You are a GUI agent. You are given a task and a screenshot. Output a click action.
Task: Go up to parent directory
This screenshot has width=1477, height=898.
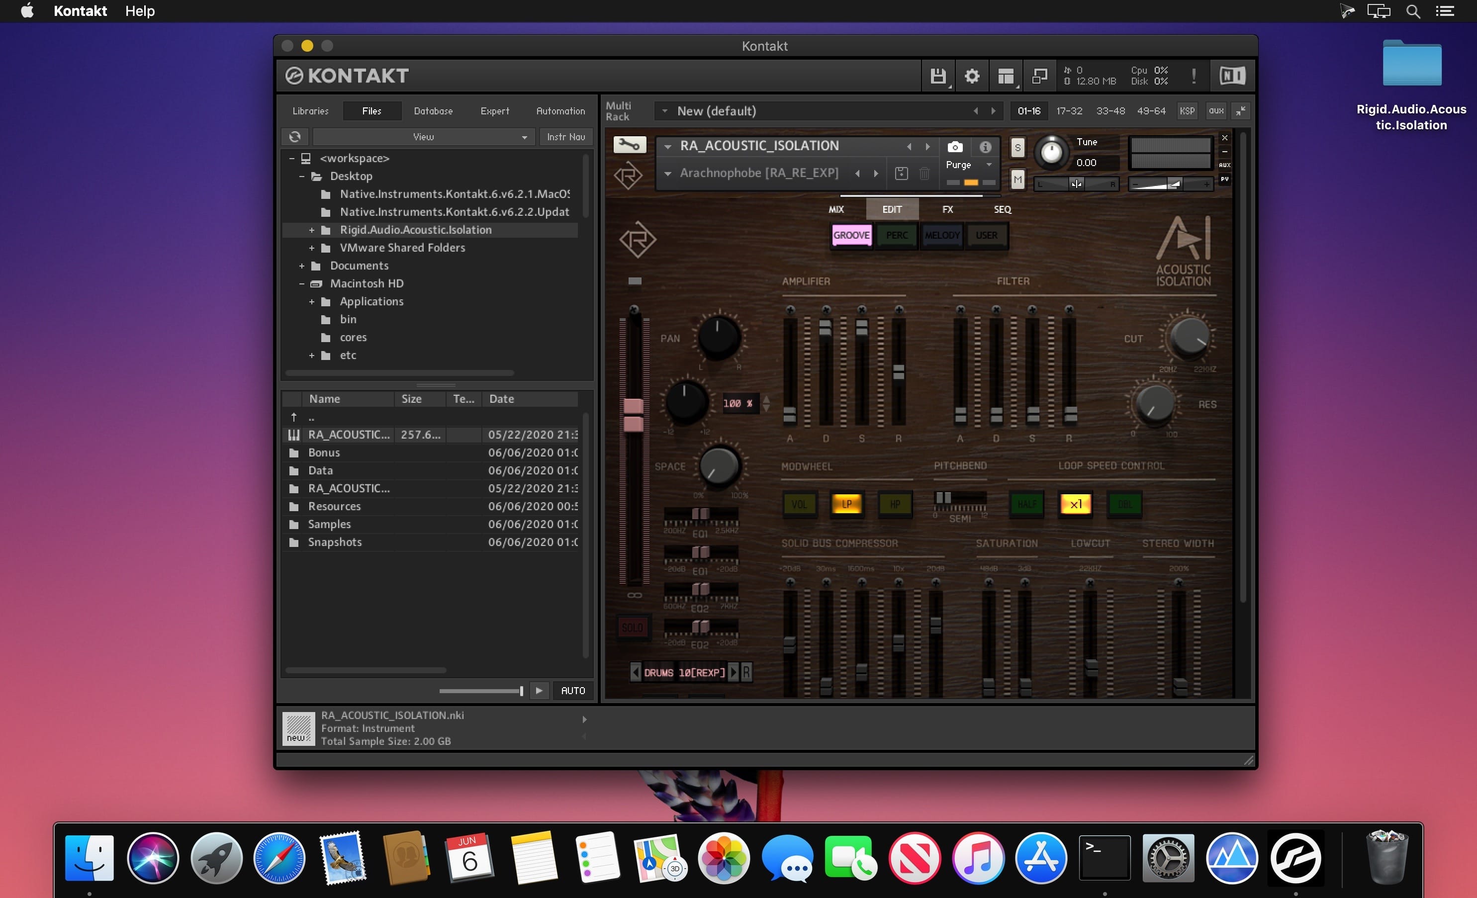294,417
